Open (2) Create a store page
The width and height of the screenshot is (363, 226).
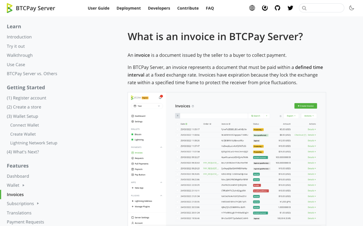24,107
